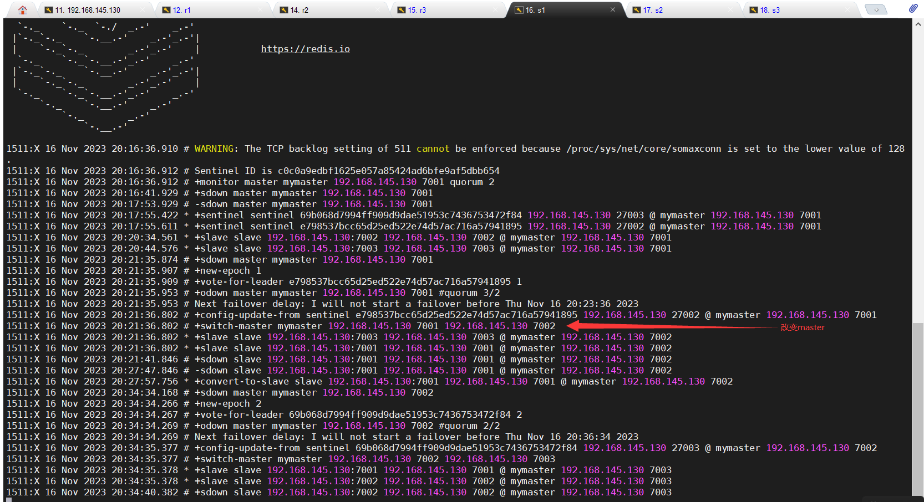Image resolution: width=924 pixels, height=502 pixels.
Task: Switch to the 15. r3 tab
Action: click(449, 10)
